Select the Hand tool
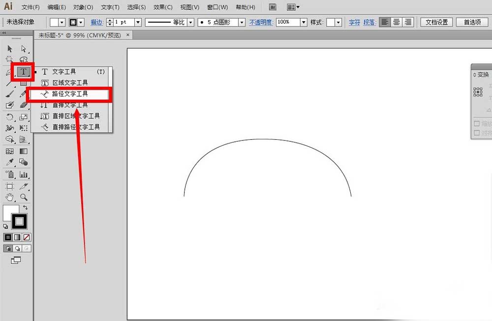The width and height of the screenshot is (492, 321). 10,197
